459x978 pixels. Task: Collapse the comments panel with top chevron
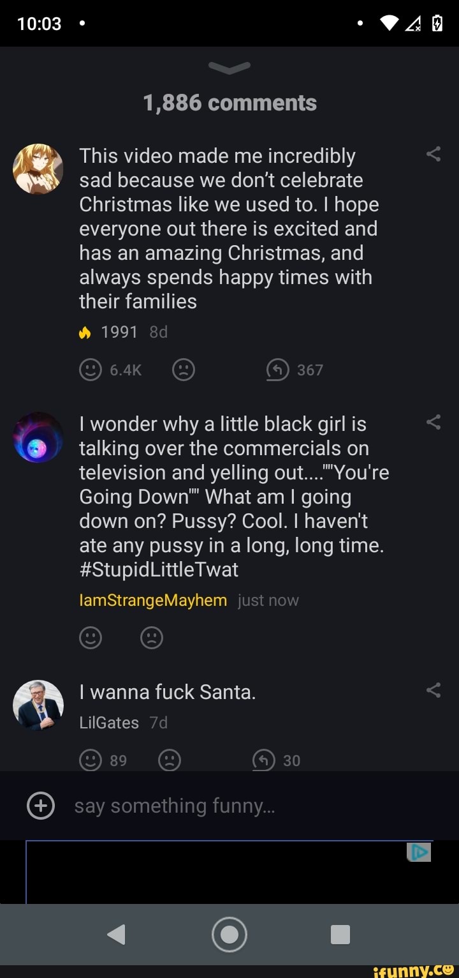229,68
